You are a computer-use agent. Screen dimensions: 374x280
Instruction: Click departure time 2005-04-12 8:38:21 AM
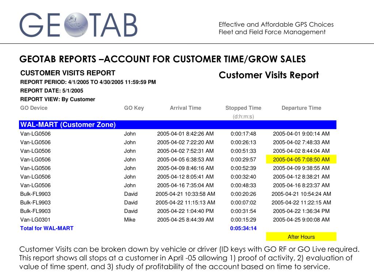(301, 176)
